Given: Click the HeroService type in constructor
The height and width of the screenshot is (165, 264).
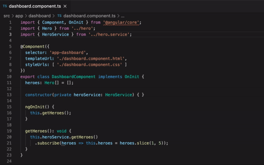Looking at the screenshot, I should click(118, 95).
